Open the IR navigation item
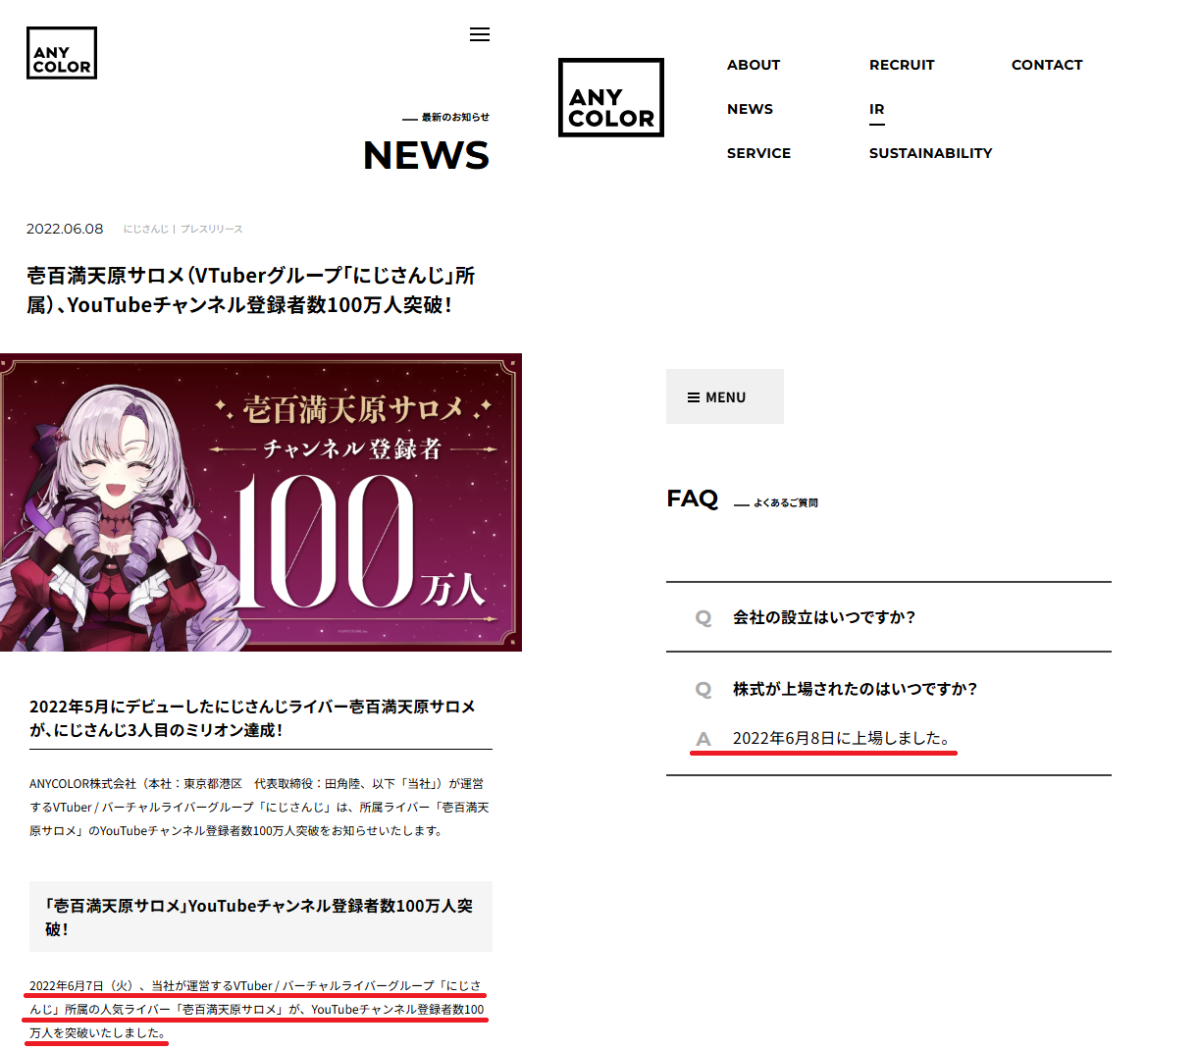The image size is (1198, 1050). tap(877, 109)
